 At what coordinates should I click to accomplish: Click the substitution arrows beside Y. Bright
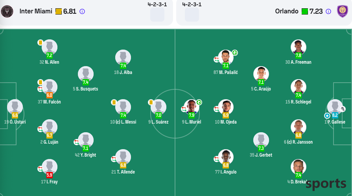(77, 142)
